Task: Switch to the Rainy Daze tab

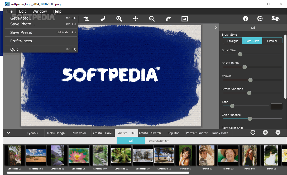Action: pyautogui.click(x=220, y=133)
